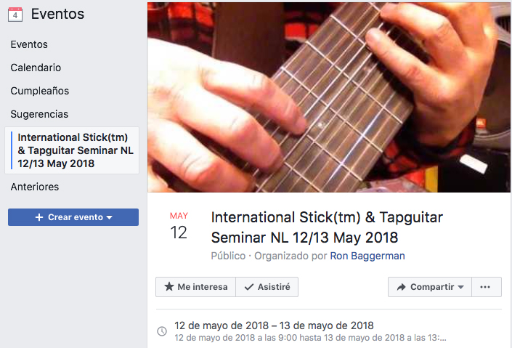The height and width of the screenshot is (348, 512).
Task: Open Ron Baggerman organizer profile link
Action: [367, 256]
